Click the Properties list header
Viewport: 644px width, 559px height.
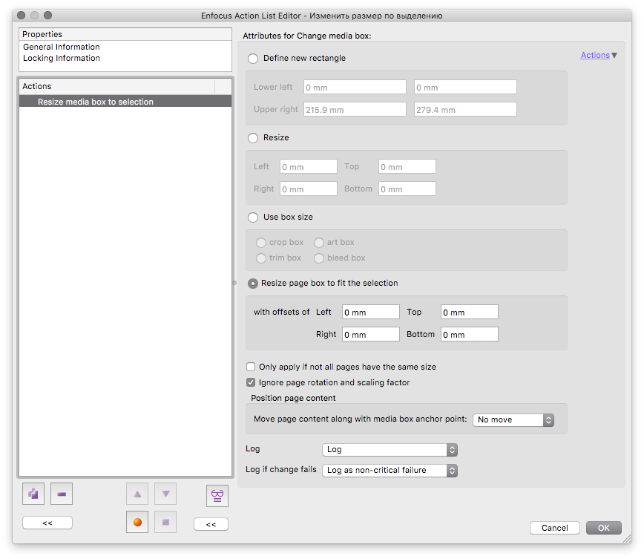125,34
